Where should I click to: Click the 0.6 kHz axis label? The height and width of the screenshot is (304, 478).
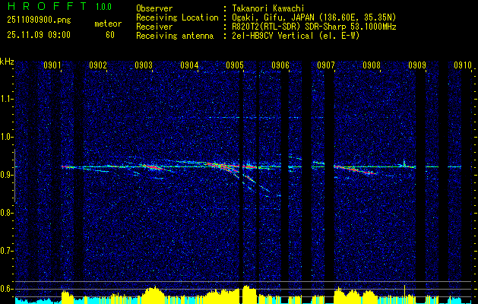(7, 289)
